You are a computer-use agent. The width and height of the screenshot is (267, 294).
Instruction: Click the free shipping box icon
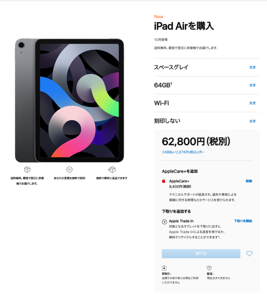(27, 169)
